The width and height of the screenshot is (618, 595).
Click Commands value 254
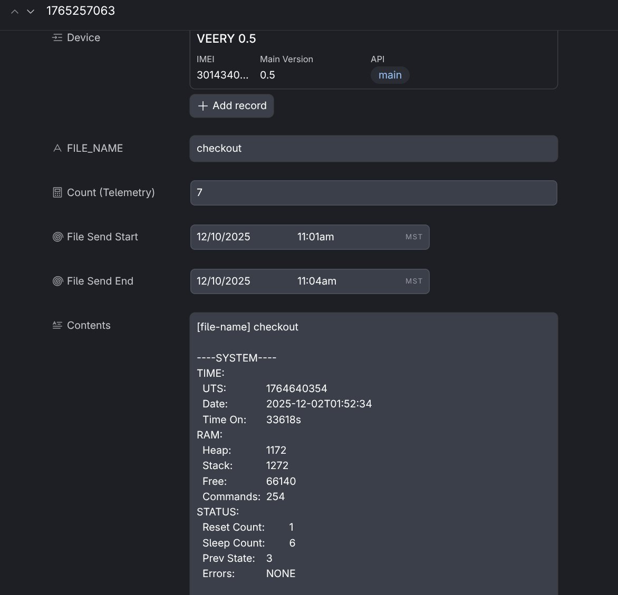click(x=275, y=496)
